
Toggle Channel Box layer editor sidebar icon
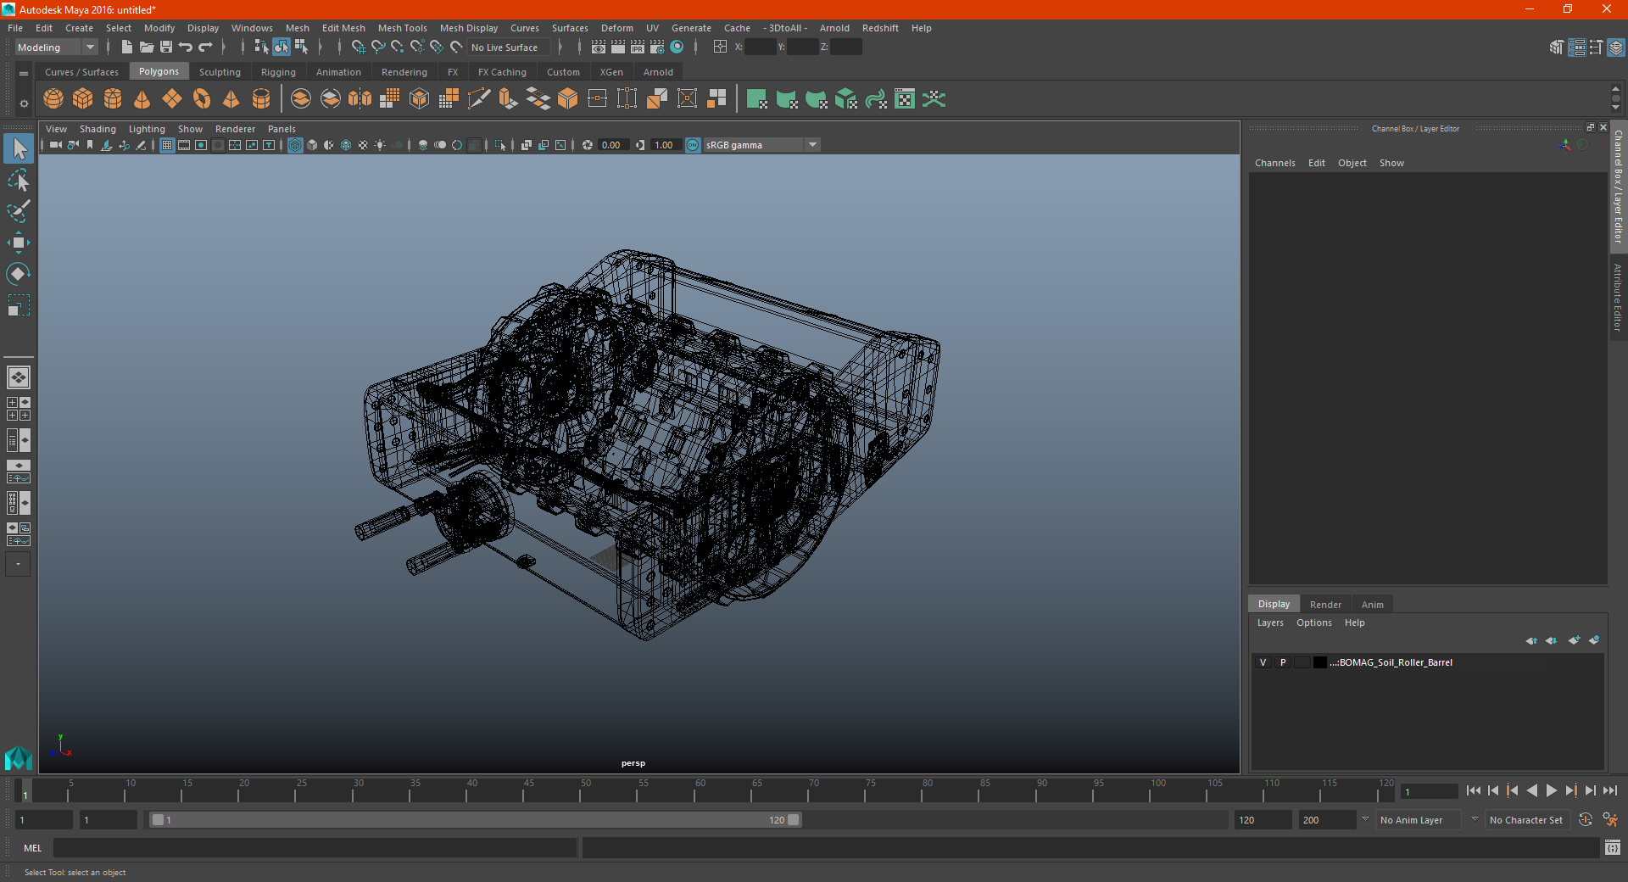coord(1616,47)
